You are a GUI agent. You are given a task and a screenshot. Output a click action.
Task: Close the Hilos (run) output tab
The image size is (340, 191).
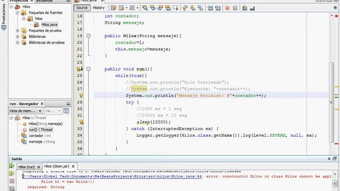pyautogui.click(x=39, y=167)
